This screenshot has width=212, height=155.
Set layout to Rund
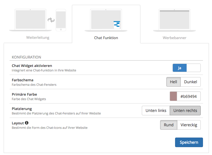tap(169, 125)
